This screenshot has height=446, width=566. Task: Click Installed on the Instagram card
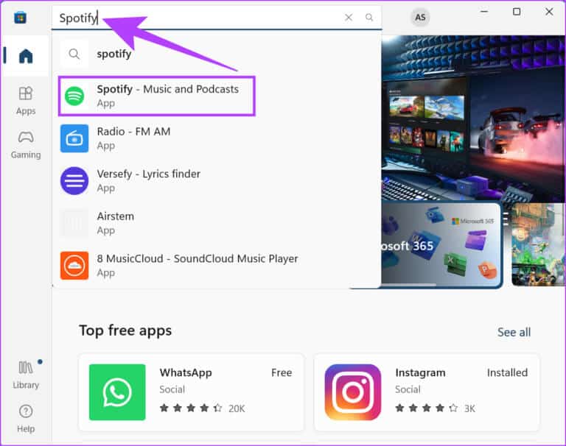[507, 372]
